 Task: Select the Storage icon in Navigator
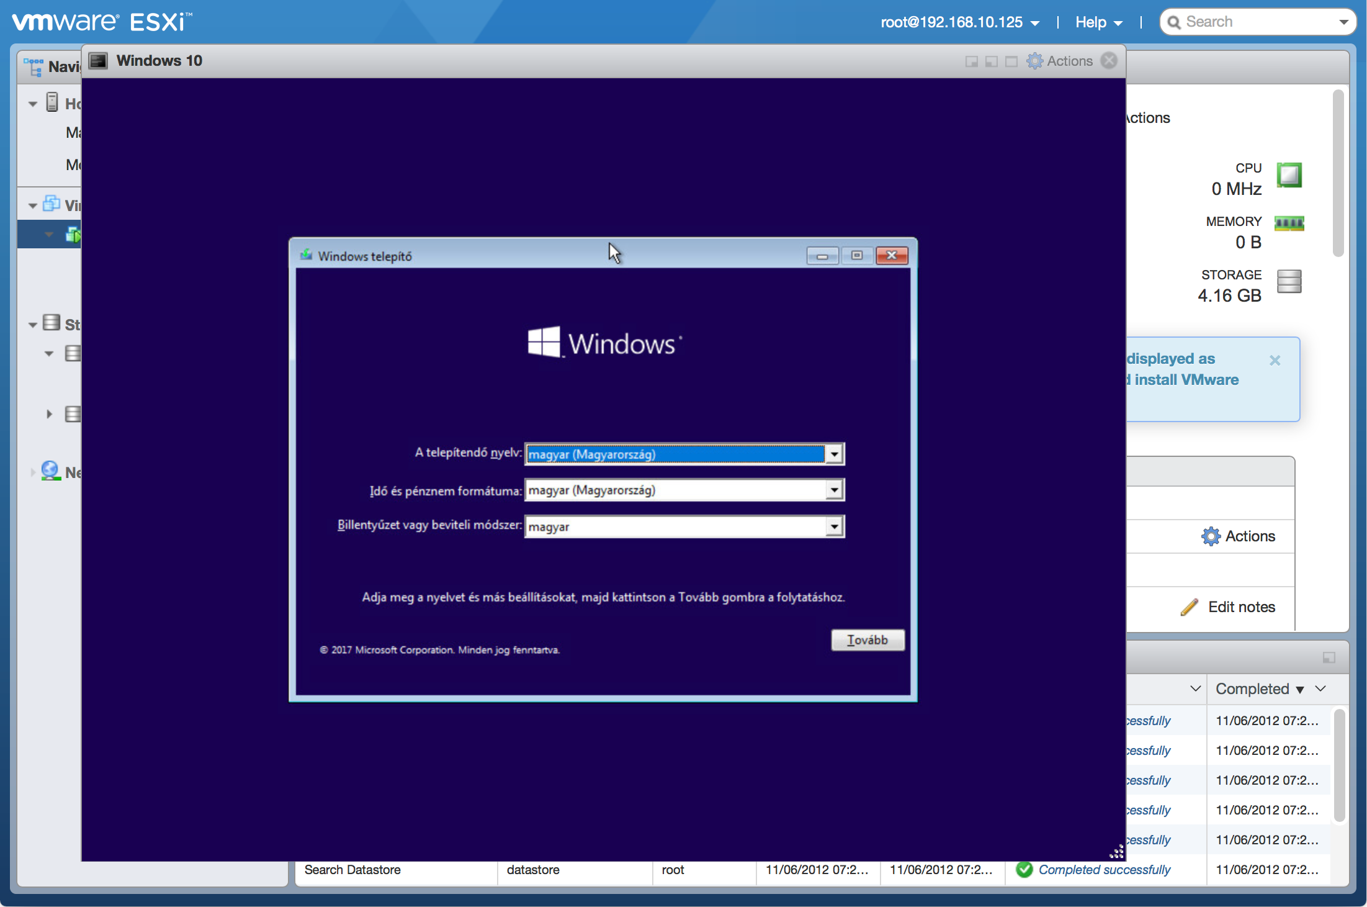point(52,323)
